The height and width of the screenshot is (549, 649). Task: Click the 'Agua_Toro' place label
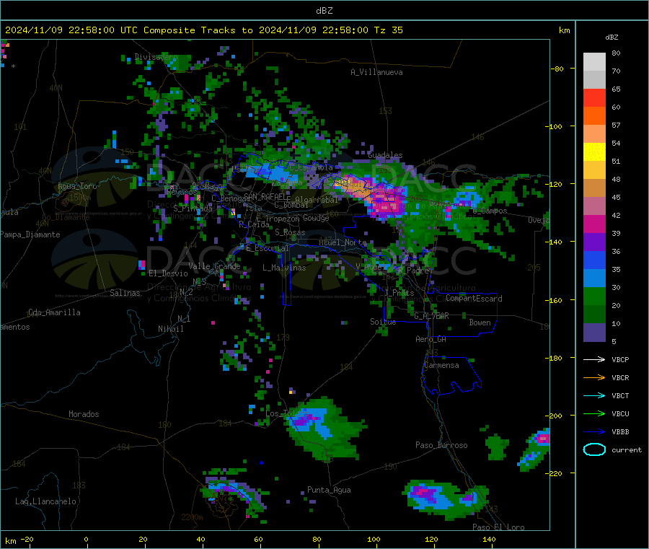point(77,186)
